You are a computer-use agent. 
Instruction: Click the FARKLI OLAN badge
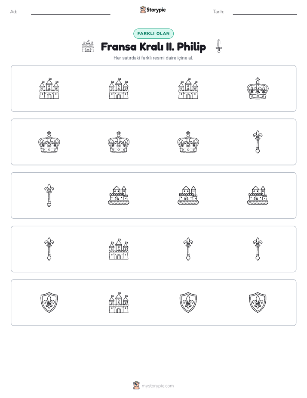tap(153, 34)
